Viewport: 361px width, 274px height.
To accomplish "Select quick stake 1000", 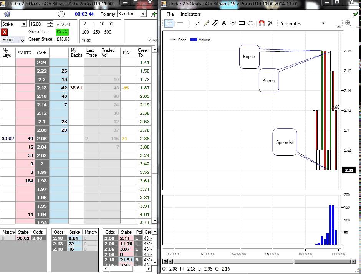I will click(x=86, y=41).
